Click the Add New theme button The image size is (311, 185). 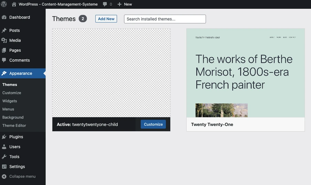106,19
